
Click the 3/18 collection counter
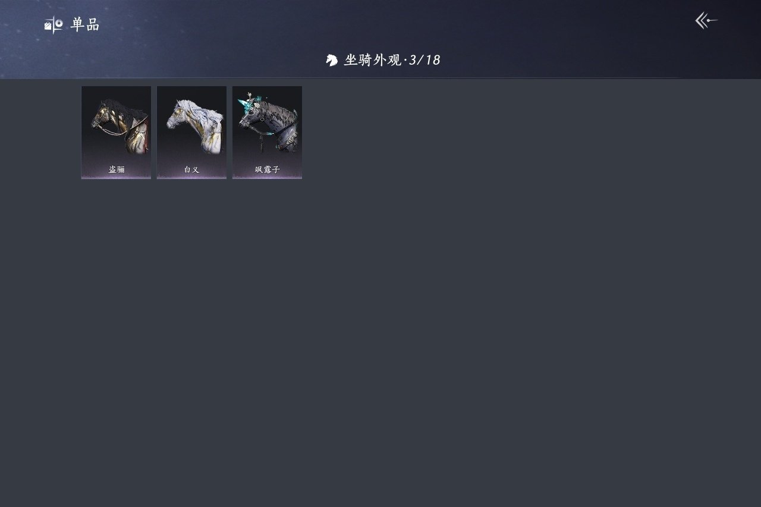pos(424,60)
